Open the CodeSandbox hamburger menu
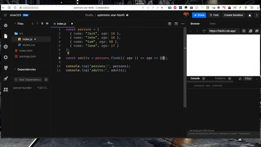 5,15
